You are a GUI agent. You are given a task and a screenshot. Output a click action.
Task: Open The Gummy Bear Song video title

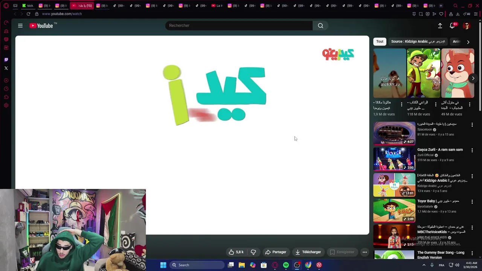coord(441,255)
